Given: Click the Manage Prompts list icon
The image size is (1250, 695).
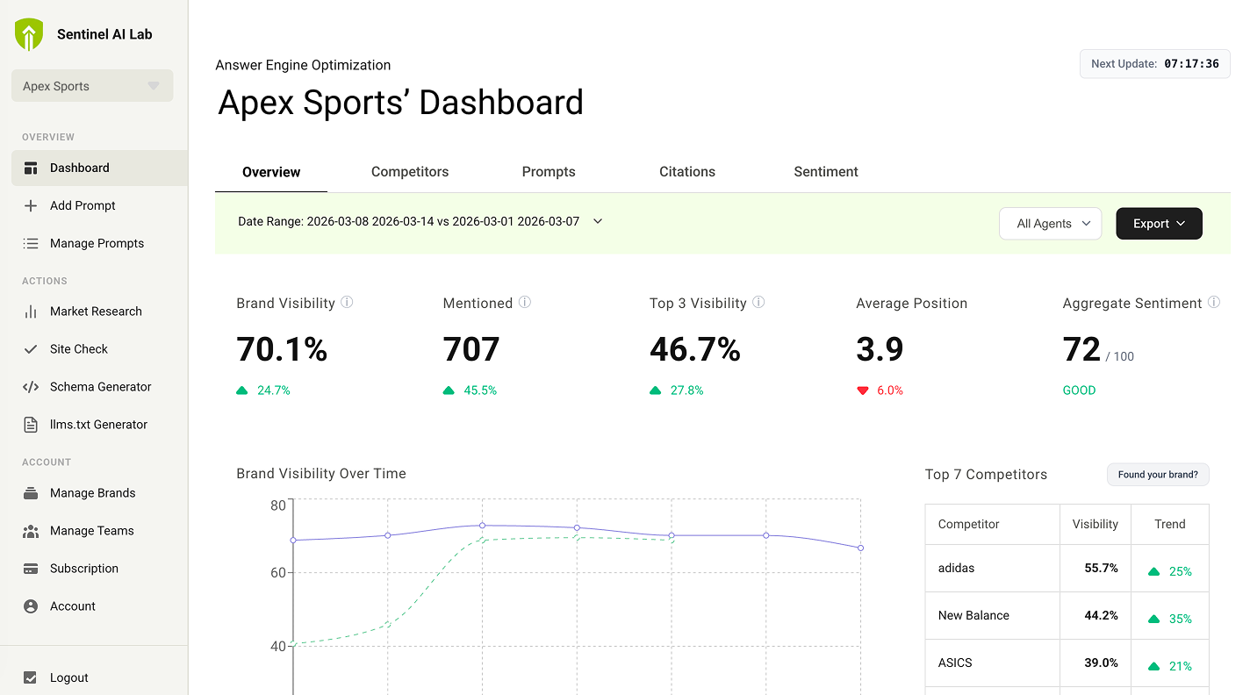Looking at the screenshot, I should coord(31,243).
